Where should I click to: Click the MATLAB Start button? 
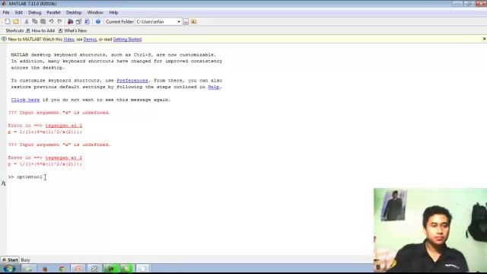(x=10, y=260)
